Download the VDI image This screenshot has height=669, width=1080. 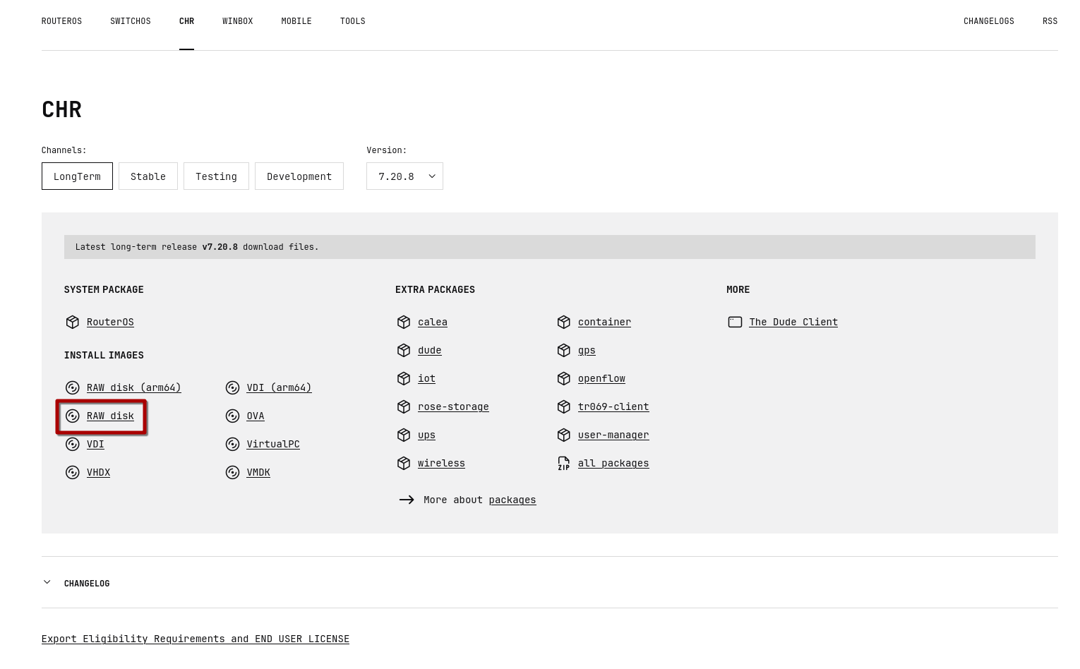tap(95, 444)
